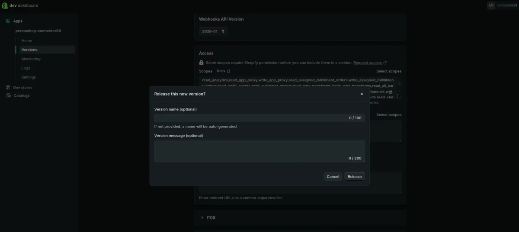Click the Version name input field
This screenshot has height=232, width=519.
coord(251,118)
